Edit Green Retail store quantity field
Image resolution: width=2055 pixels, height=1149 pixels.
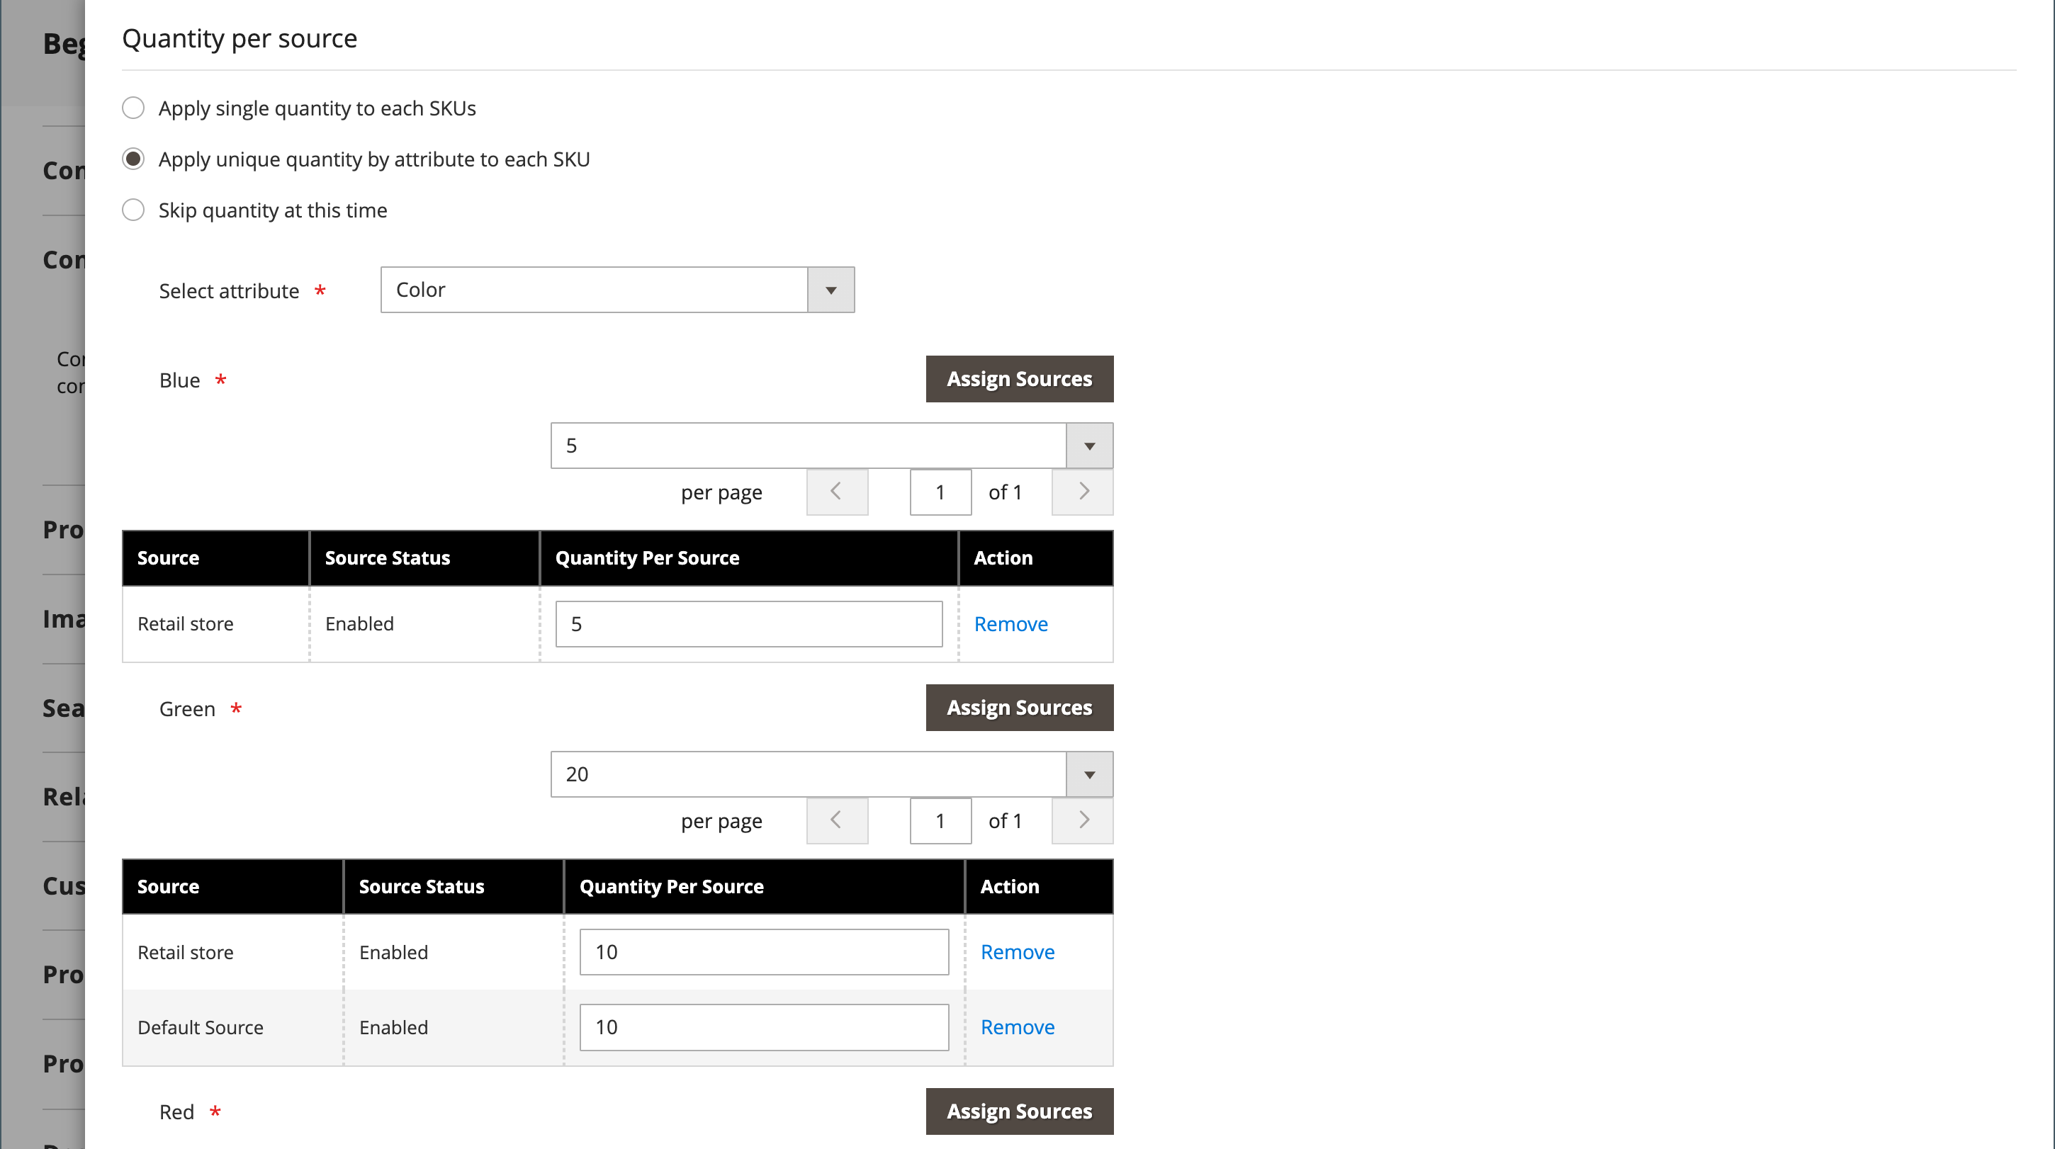[764, 952]
